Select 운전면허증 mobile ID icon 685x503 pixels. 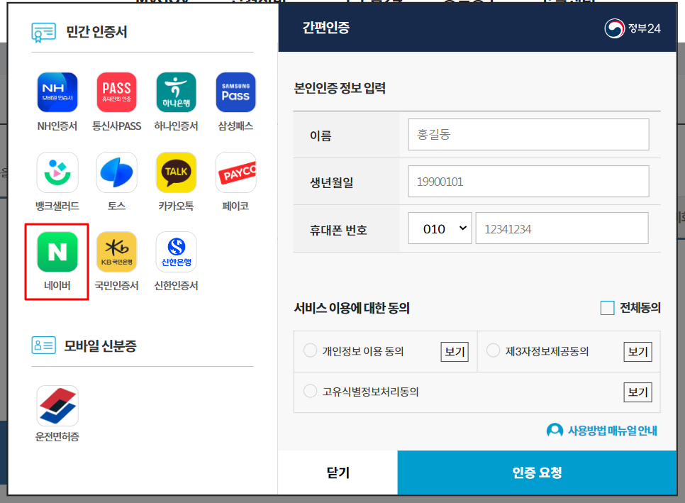pos(57,406)
